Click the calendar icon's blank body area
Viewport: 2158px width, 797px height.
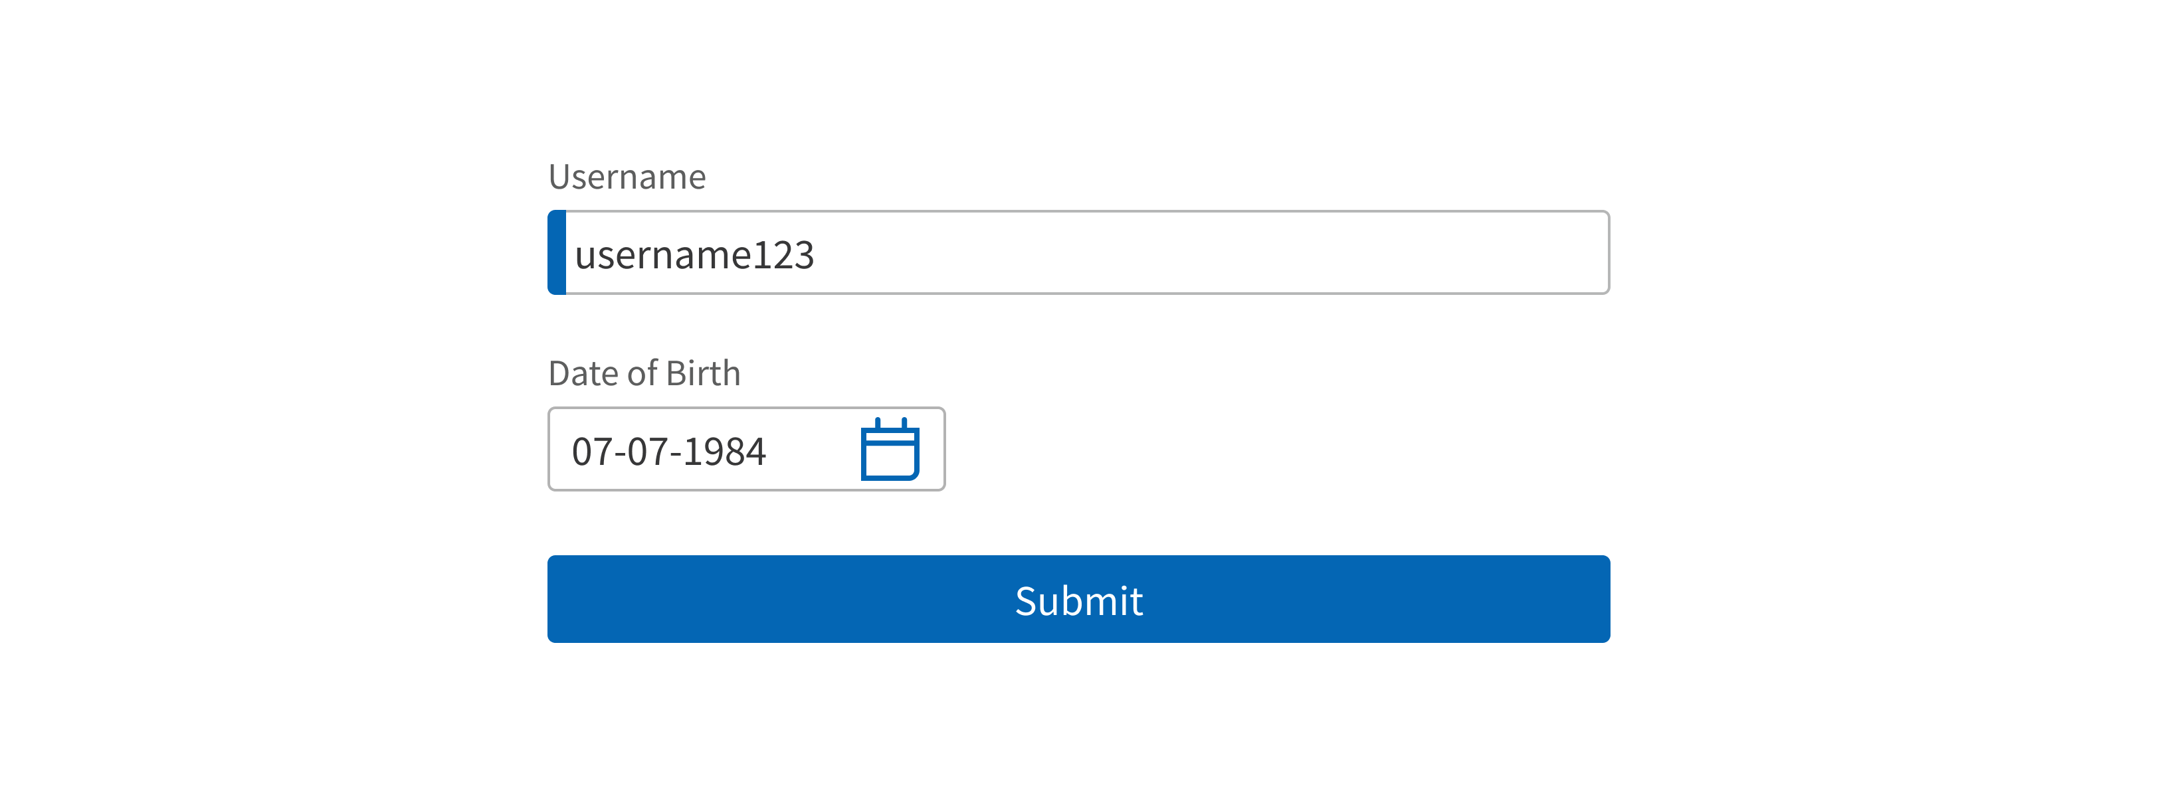[x=889, y=460]
